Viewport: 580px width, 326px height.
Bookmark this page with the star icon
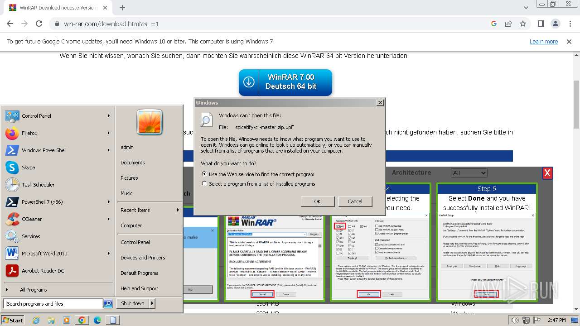(x=523, y=24)
